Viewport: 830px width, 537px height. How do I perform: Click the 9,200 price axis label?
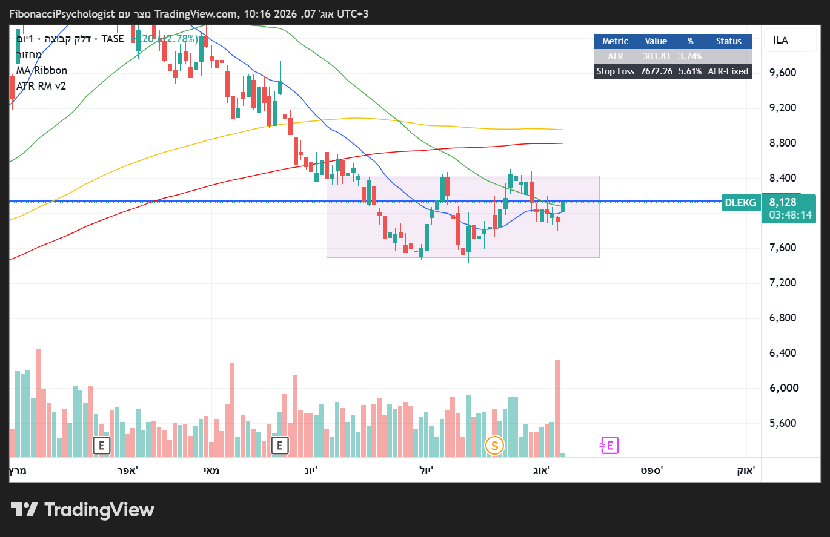point(782,108)
